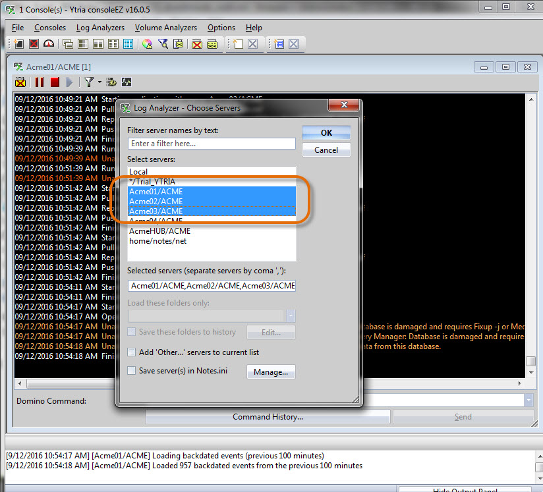Click the Manage... button

coord(271,372)
